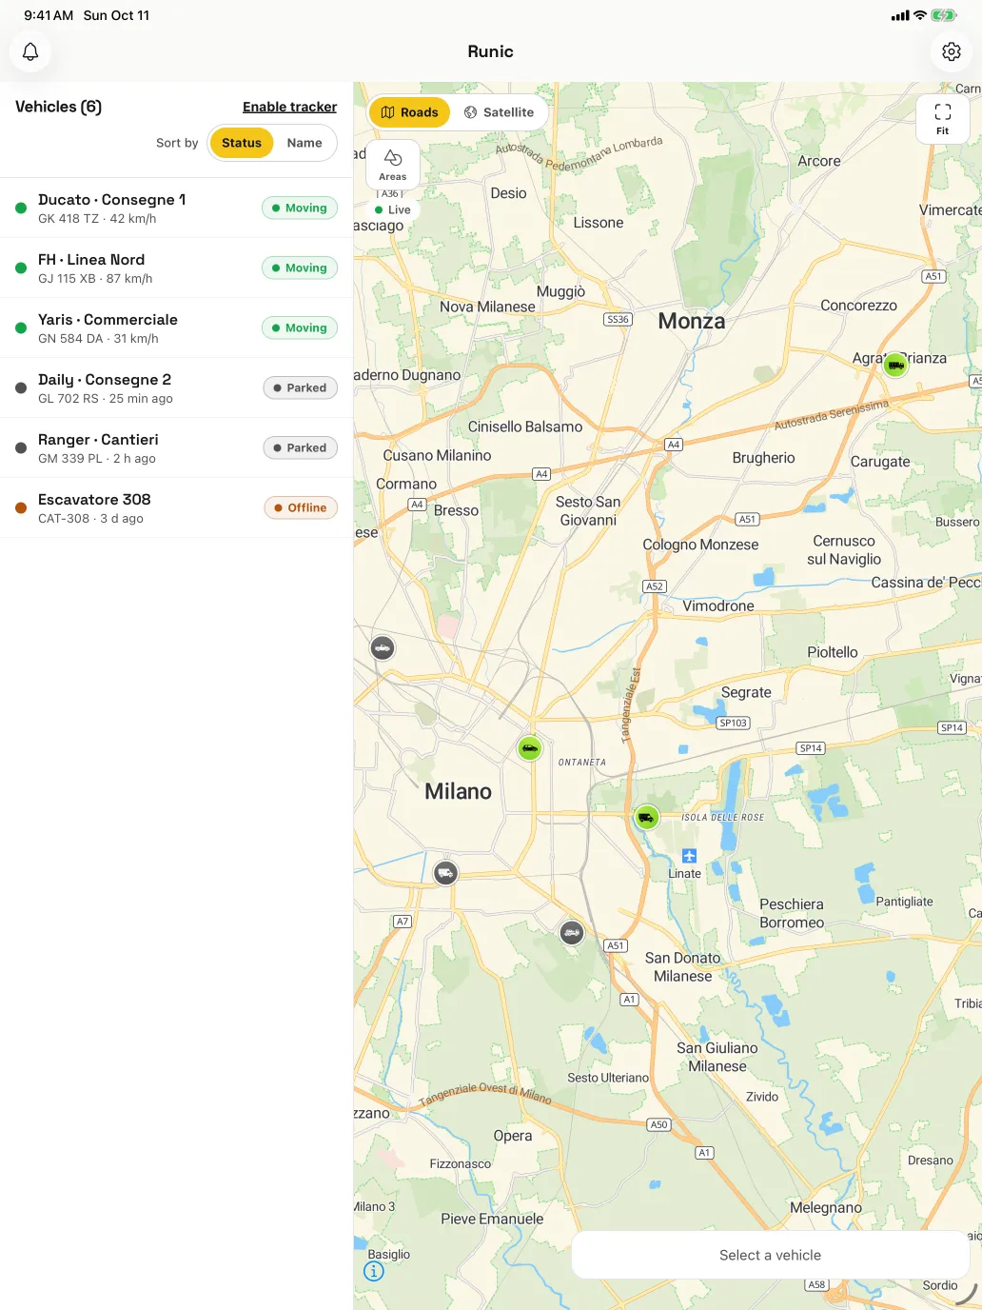Click Vehicles (6) heading

[58, 107]
